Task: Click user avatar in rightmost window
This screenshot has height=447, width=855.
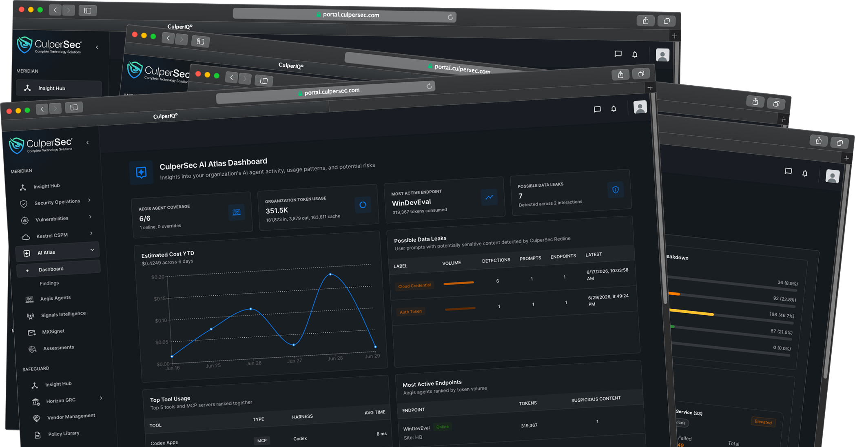Action: (833, 176)
